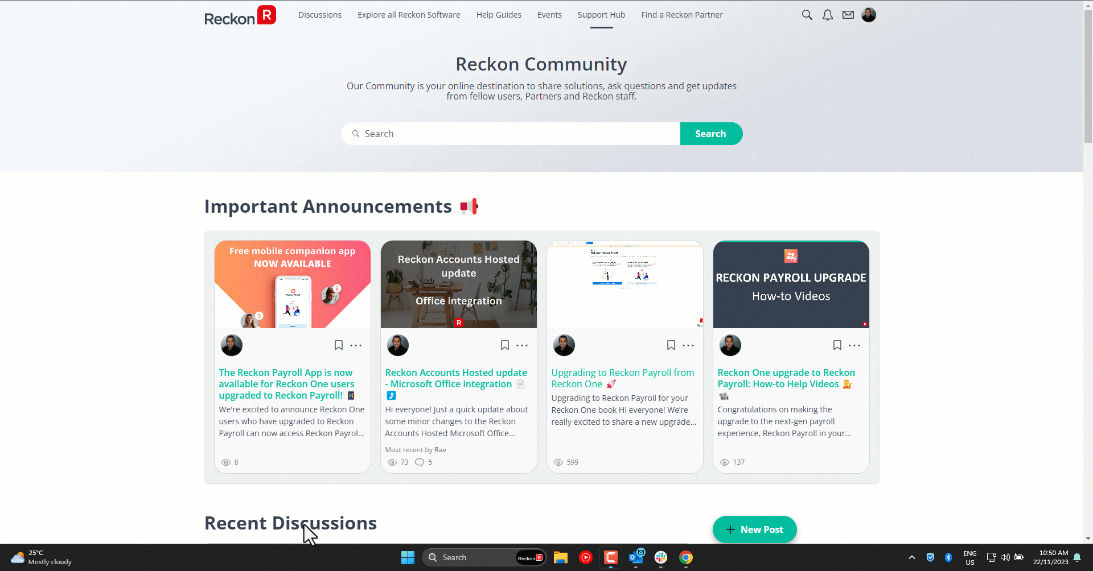Open author avatar on How-to Help Videos card

pyautogui.click(x=730, y=345)
